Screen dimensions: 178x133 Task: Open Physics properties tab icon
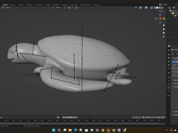pos(169,81)
